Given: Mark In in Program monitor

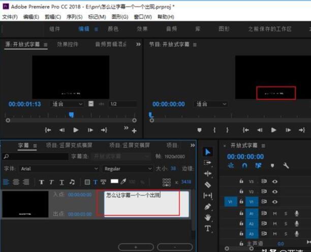Looking at the screenshot, I should (x=214, y=130).
